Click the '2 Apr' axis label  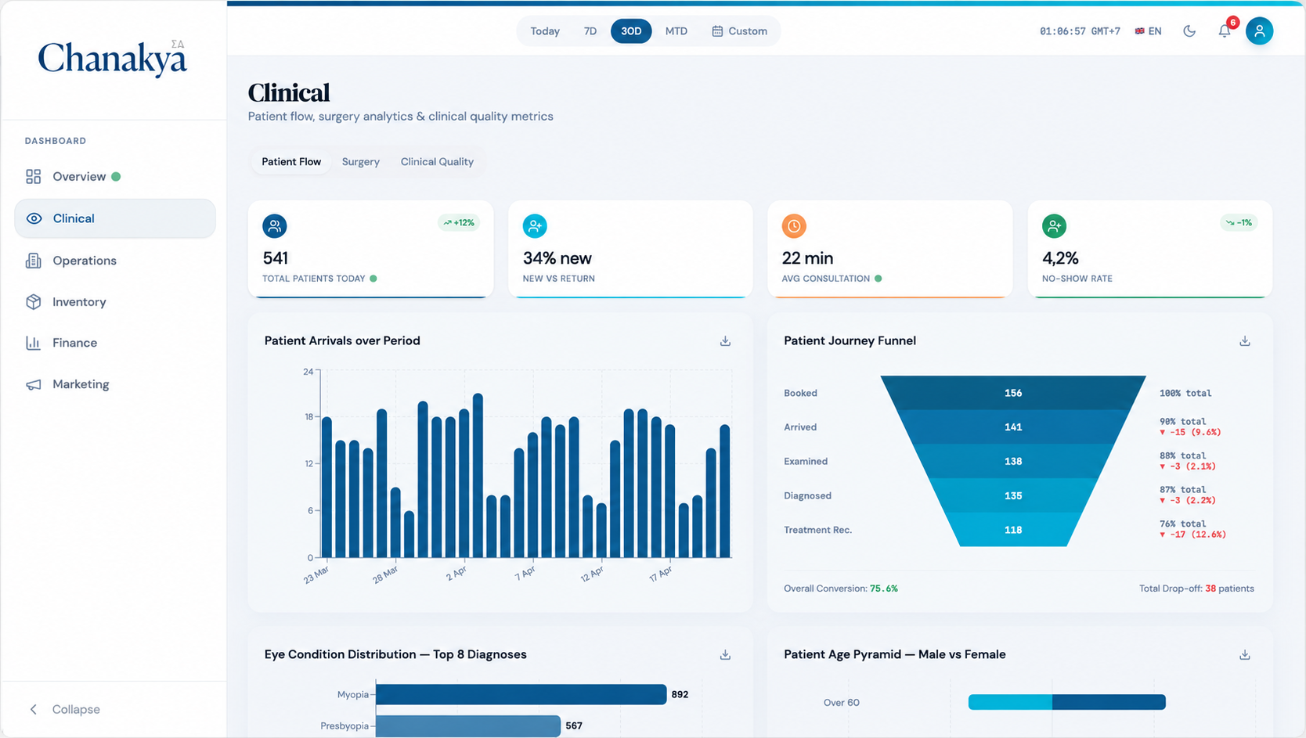tap(456, 574)
